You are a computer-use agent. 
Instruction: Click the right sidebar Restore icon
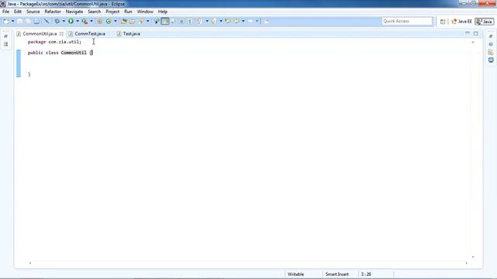[x=491, y=36]
